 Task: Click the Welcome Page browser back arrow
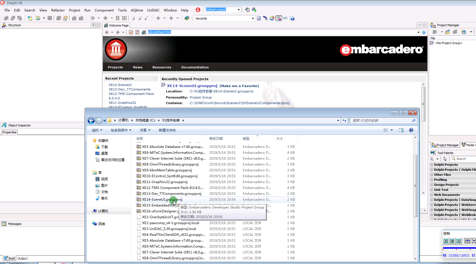point(107,32)
